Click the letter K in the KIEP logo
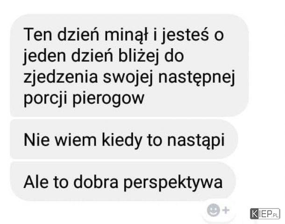This screenshot has width=285, height=224. (255, 214)
